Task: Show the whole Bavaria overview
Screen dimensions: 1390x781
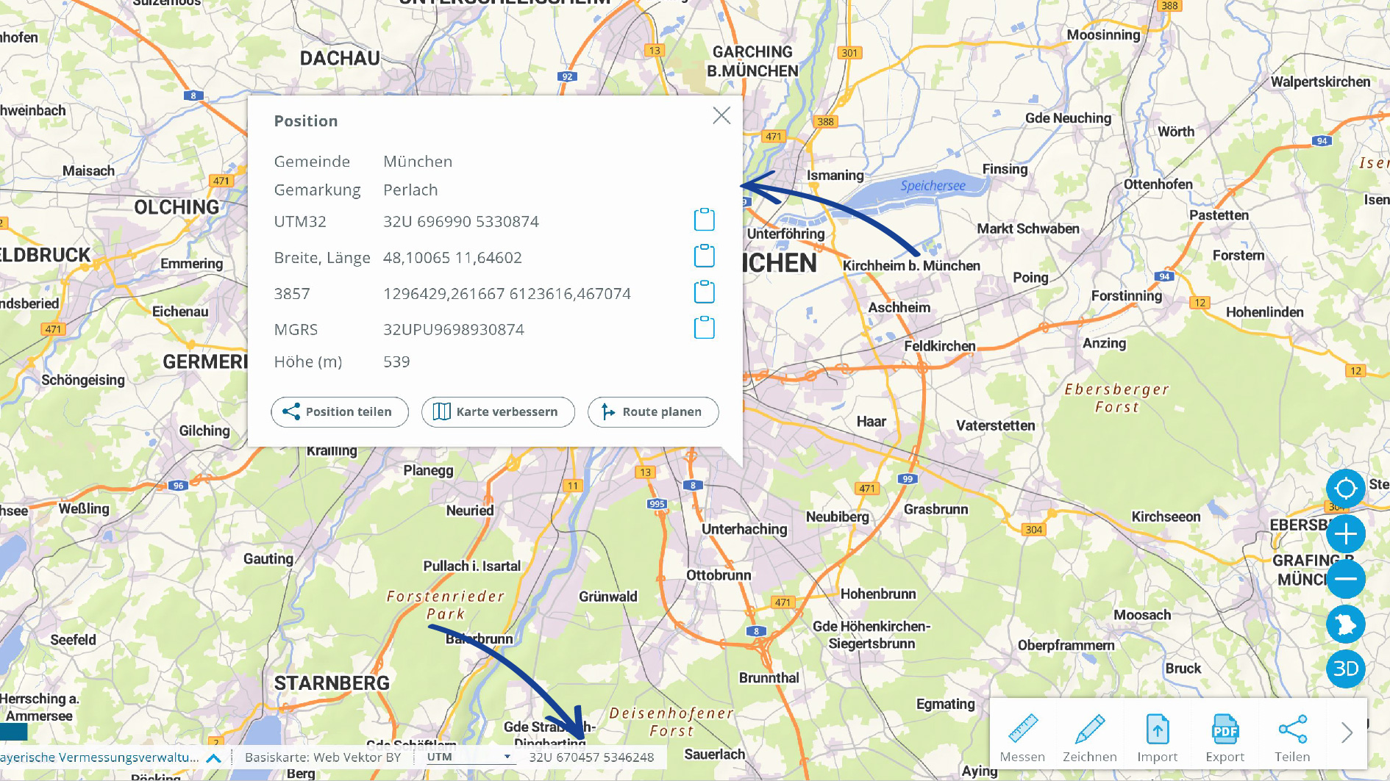Action: point(1345,624)
